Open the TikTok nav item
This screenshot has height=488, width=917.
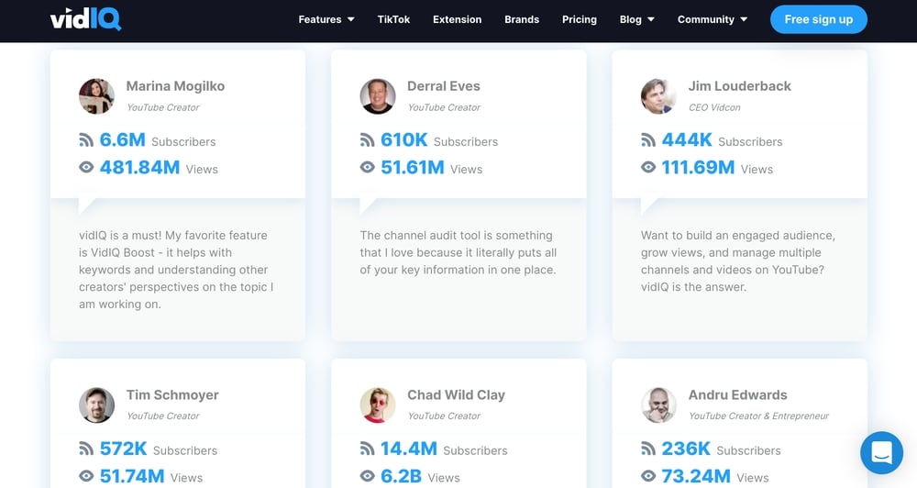tap(393, 19)
